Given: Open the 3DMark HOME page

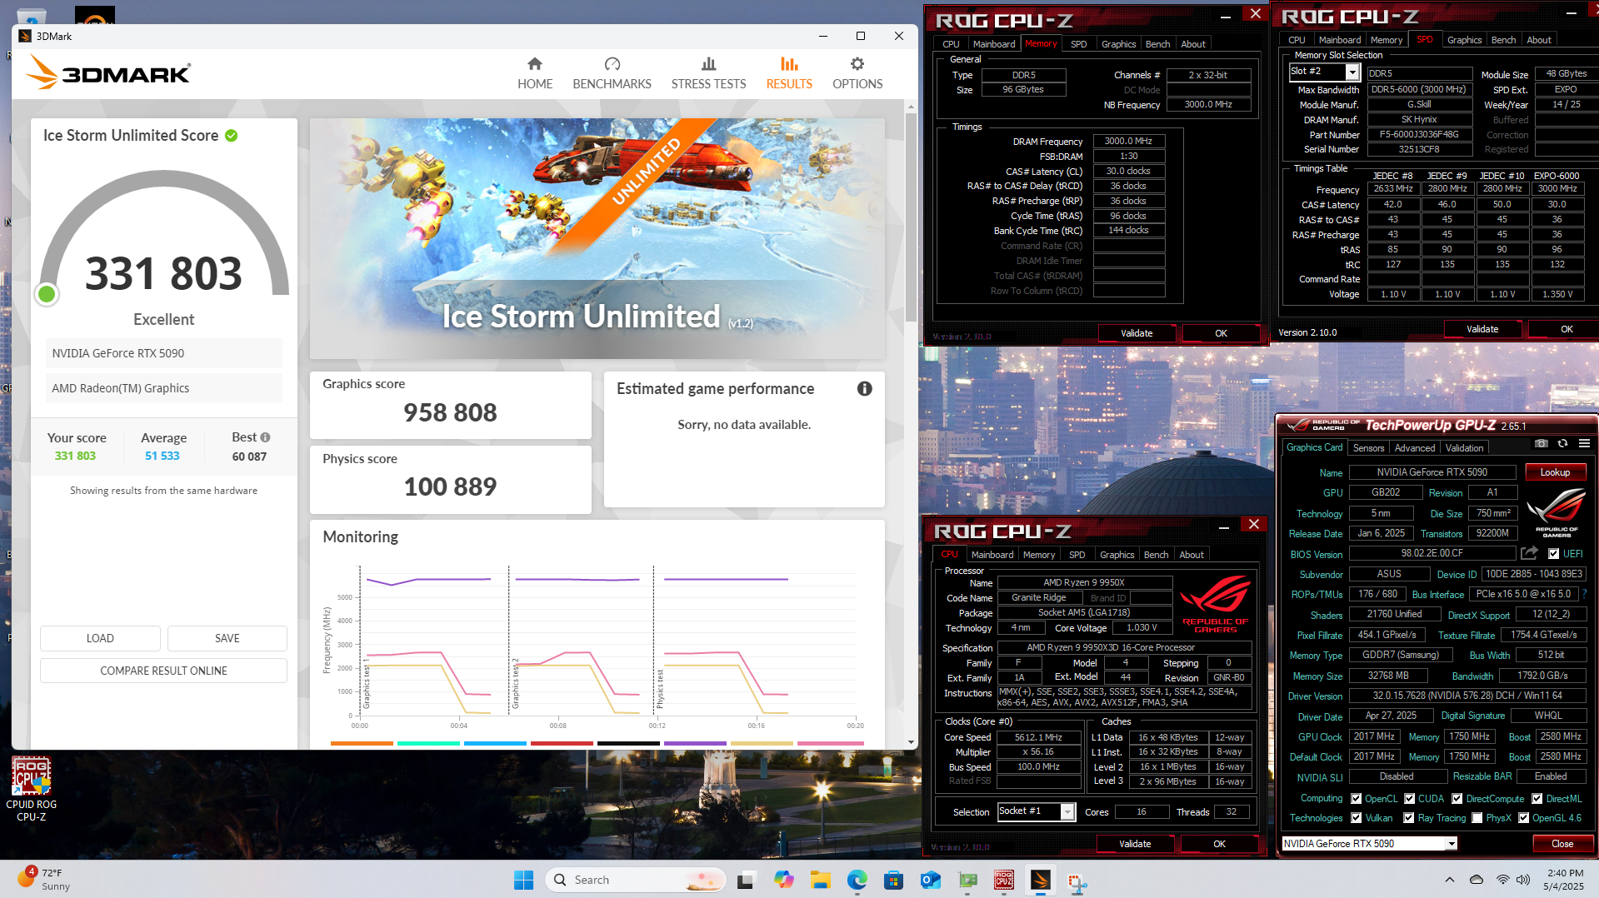Looking at the screenshot, I should point(535,73).
